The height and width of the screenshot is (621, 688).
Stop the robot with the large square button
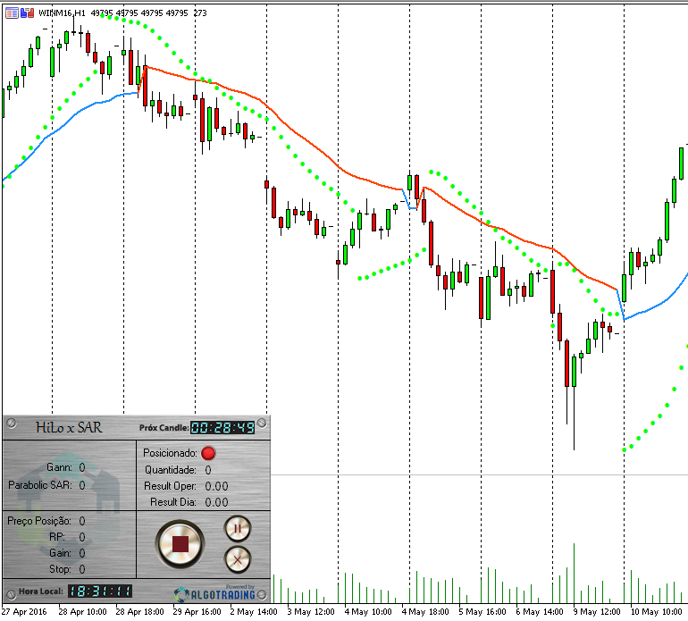pyautogui.click(x=180, y=544)
